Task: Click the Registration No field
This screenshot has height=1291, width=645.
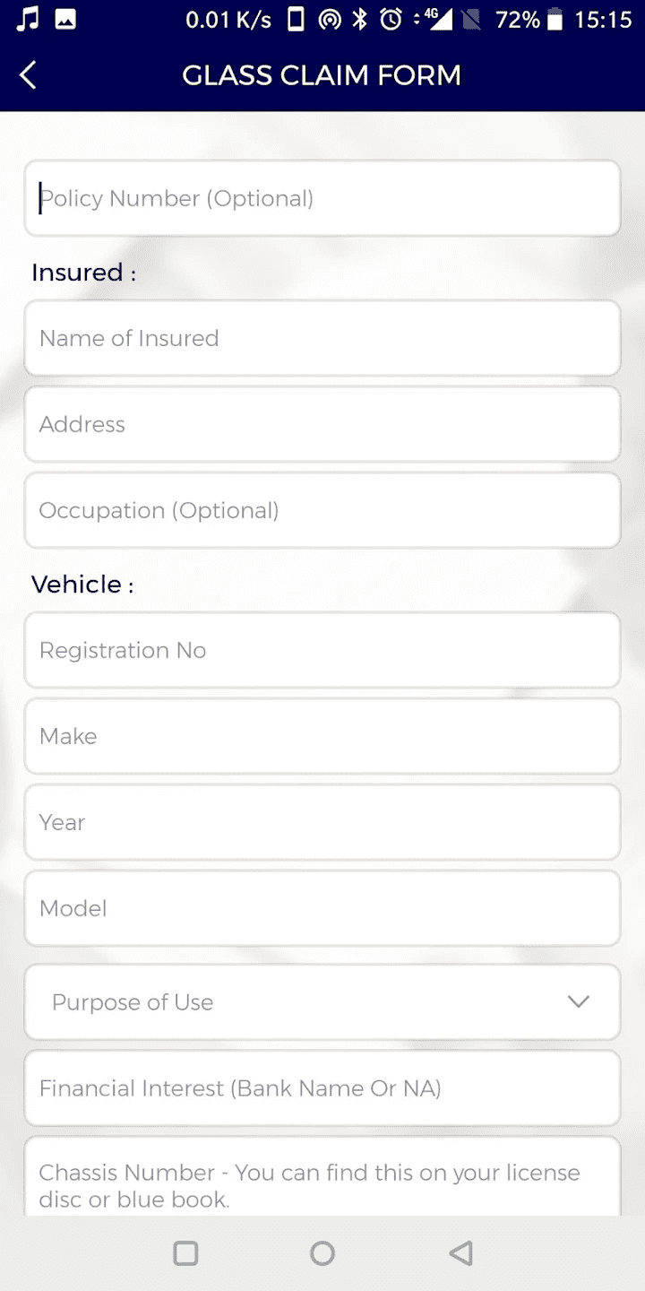Action: pos(322,650)
